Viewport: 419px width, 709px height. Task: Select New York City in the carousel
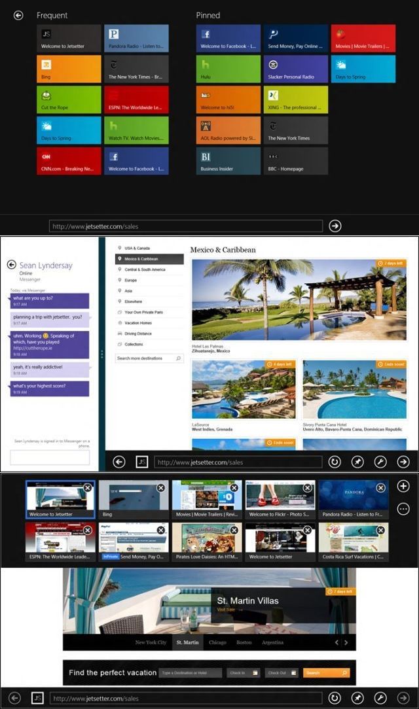point(151,642)
